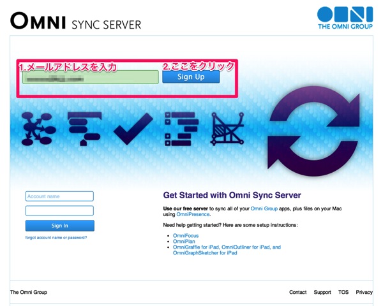Viewport: 383px width, 306px height.
Task: Focus the Account name field
Action: 59,196
